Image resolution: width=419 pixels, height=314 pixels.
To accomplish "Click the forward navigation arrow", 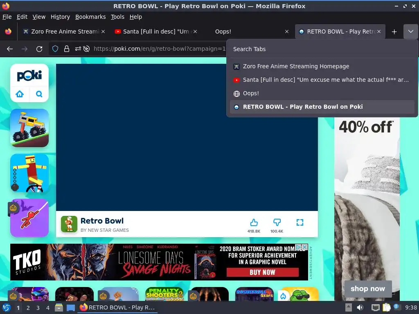I will click(x=25, y=49).
